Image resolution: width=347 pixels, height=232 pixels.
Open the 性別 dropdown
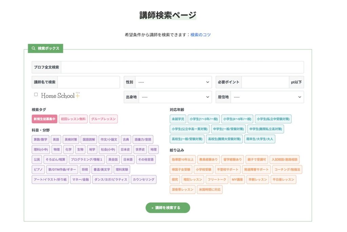[x=173, y=82]
